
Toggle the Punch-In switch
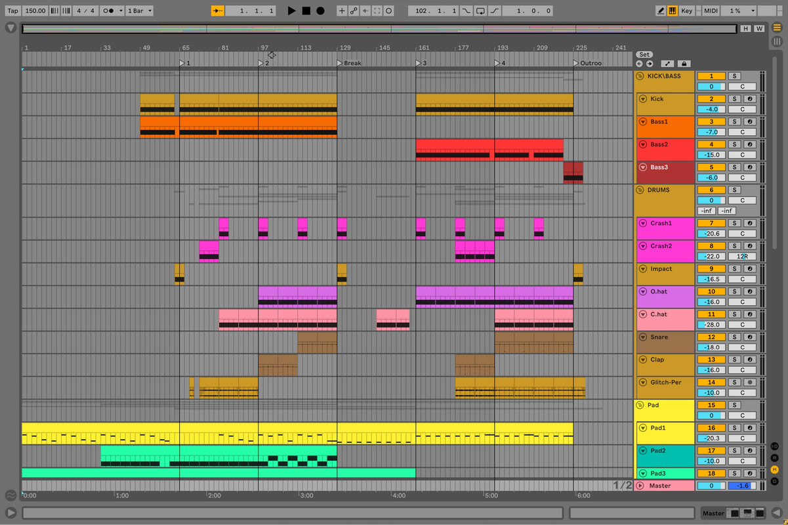tap(466, 10)
